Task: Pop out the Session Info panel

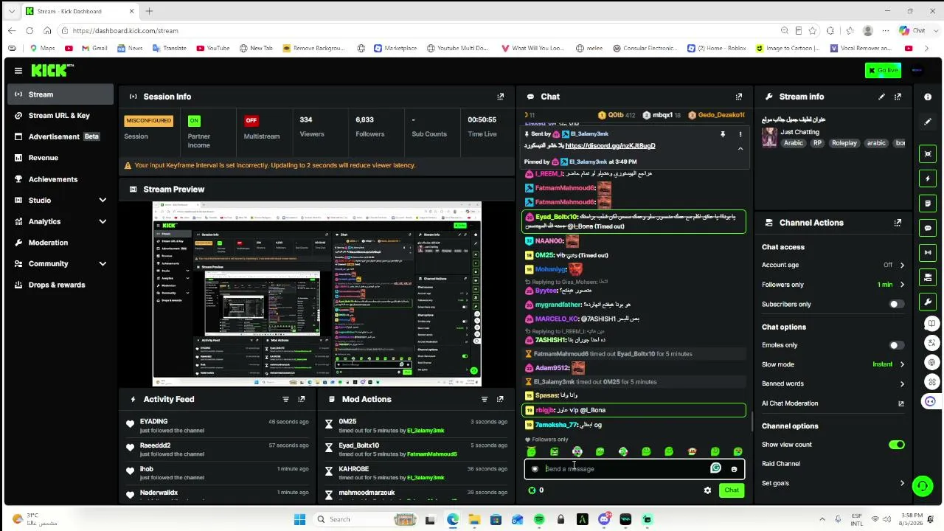Action: (x=501, y=97)
